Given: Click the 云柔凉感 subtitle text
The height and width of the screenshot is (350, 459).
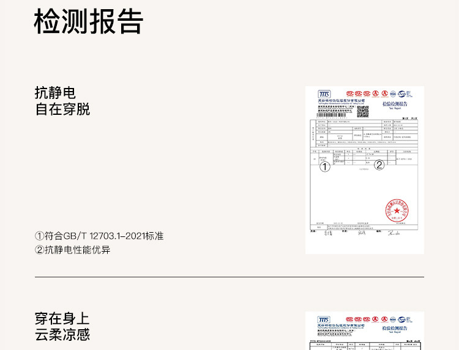Looking at the screenshot, I should pos(62,335).
